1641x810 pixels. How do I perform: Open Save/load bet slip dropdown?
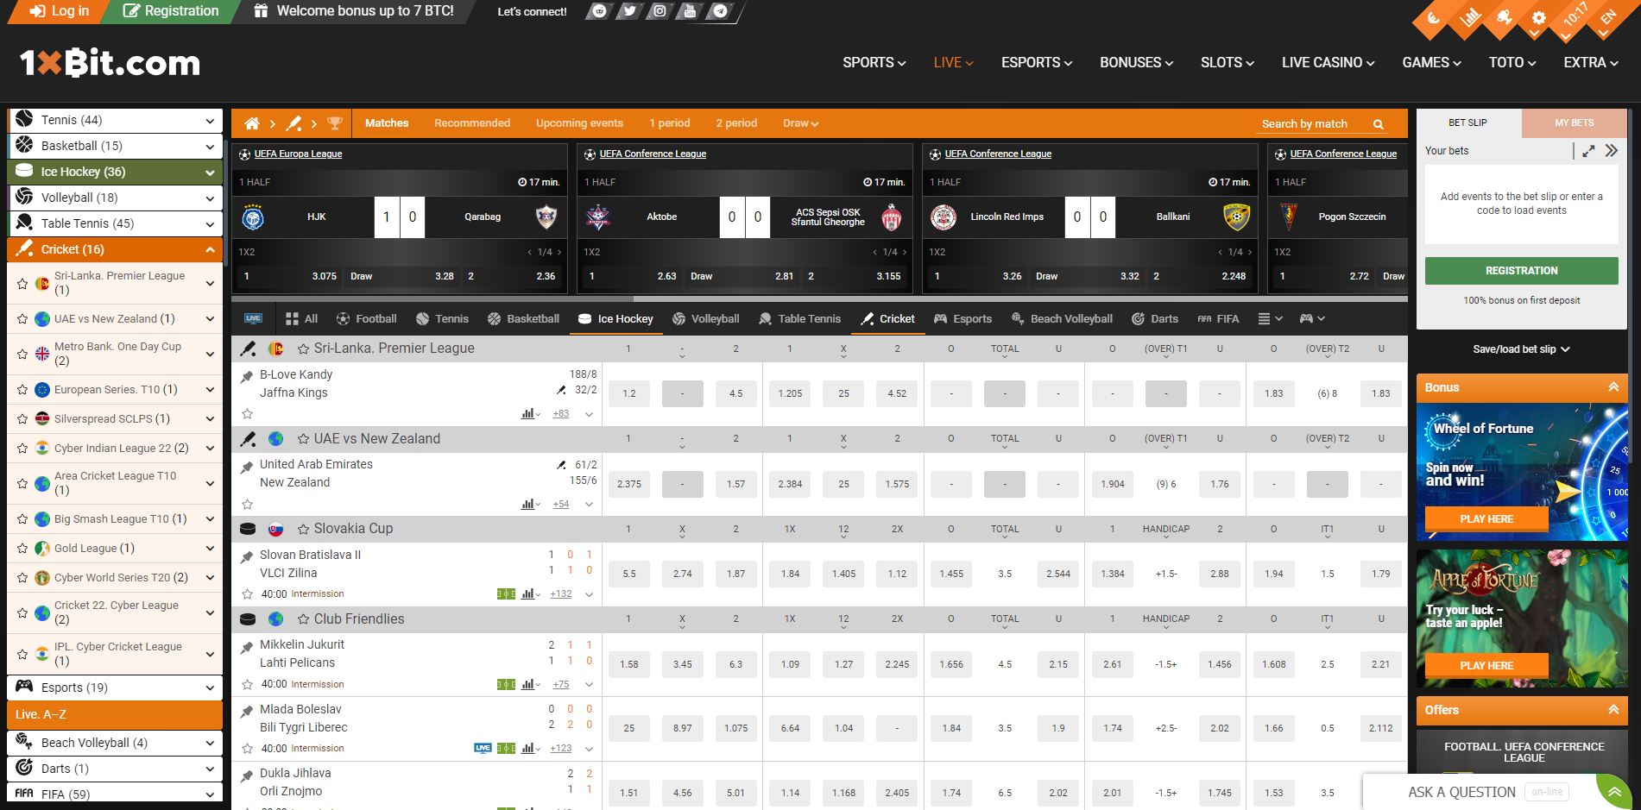pyautogui.click(x=1521, y=349)
